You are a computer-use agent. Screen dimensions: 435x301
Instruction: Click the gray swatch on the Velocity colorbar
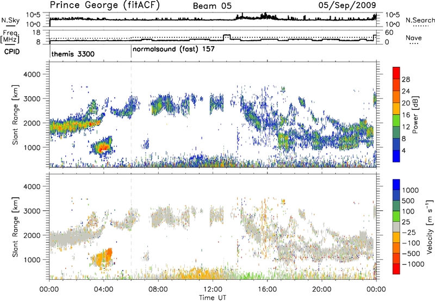pyautogui.click(x=396, y=227)
